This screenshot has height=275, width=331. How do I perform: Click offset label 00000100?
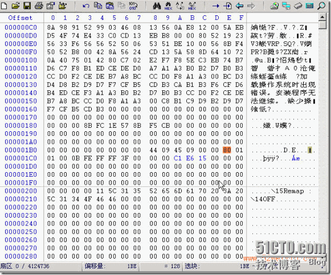(21, 60)
